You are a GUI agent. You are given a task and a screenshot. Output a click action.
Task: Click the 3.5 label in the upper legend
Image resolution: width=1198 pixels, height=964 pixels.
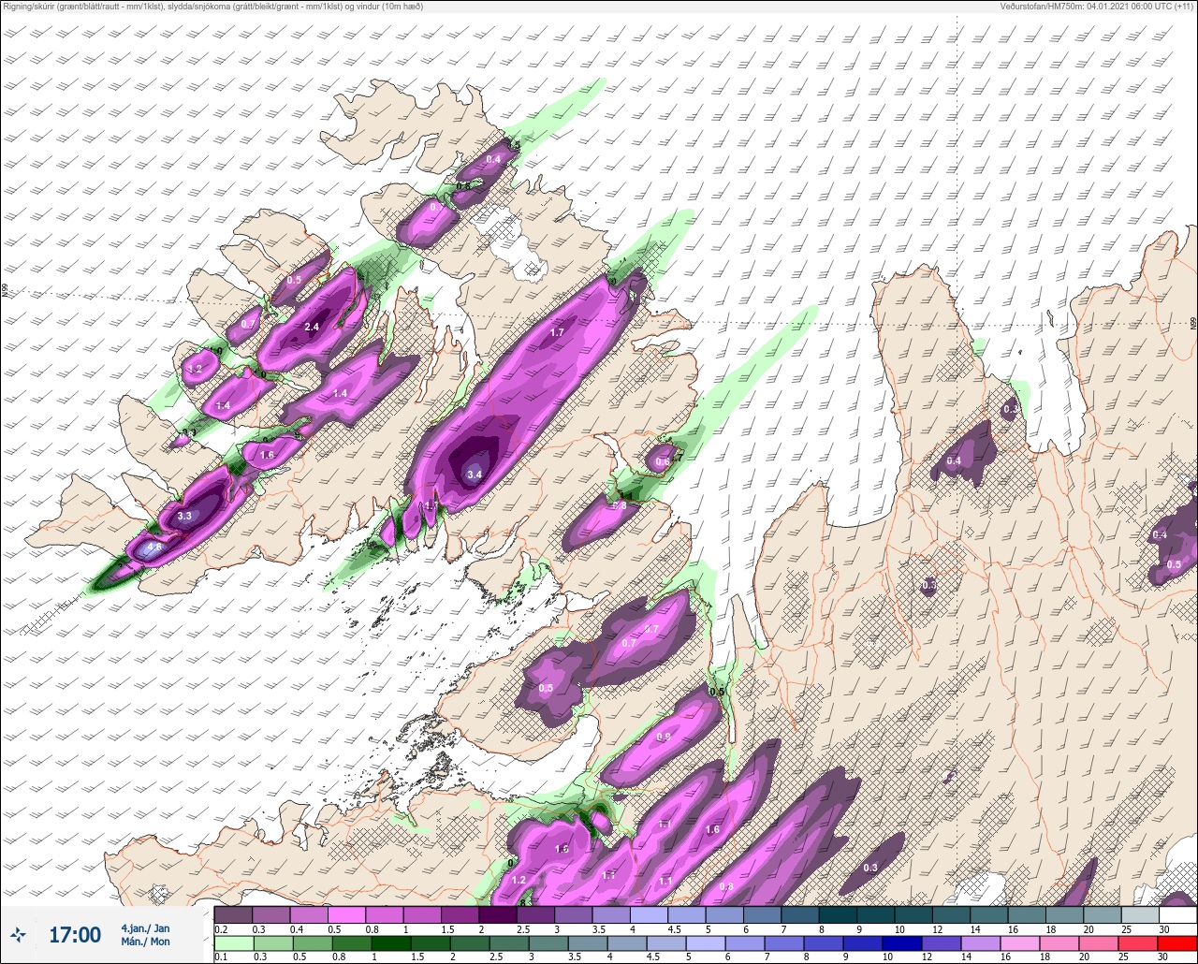pos(597,928)
